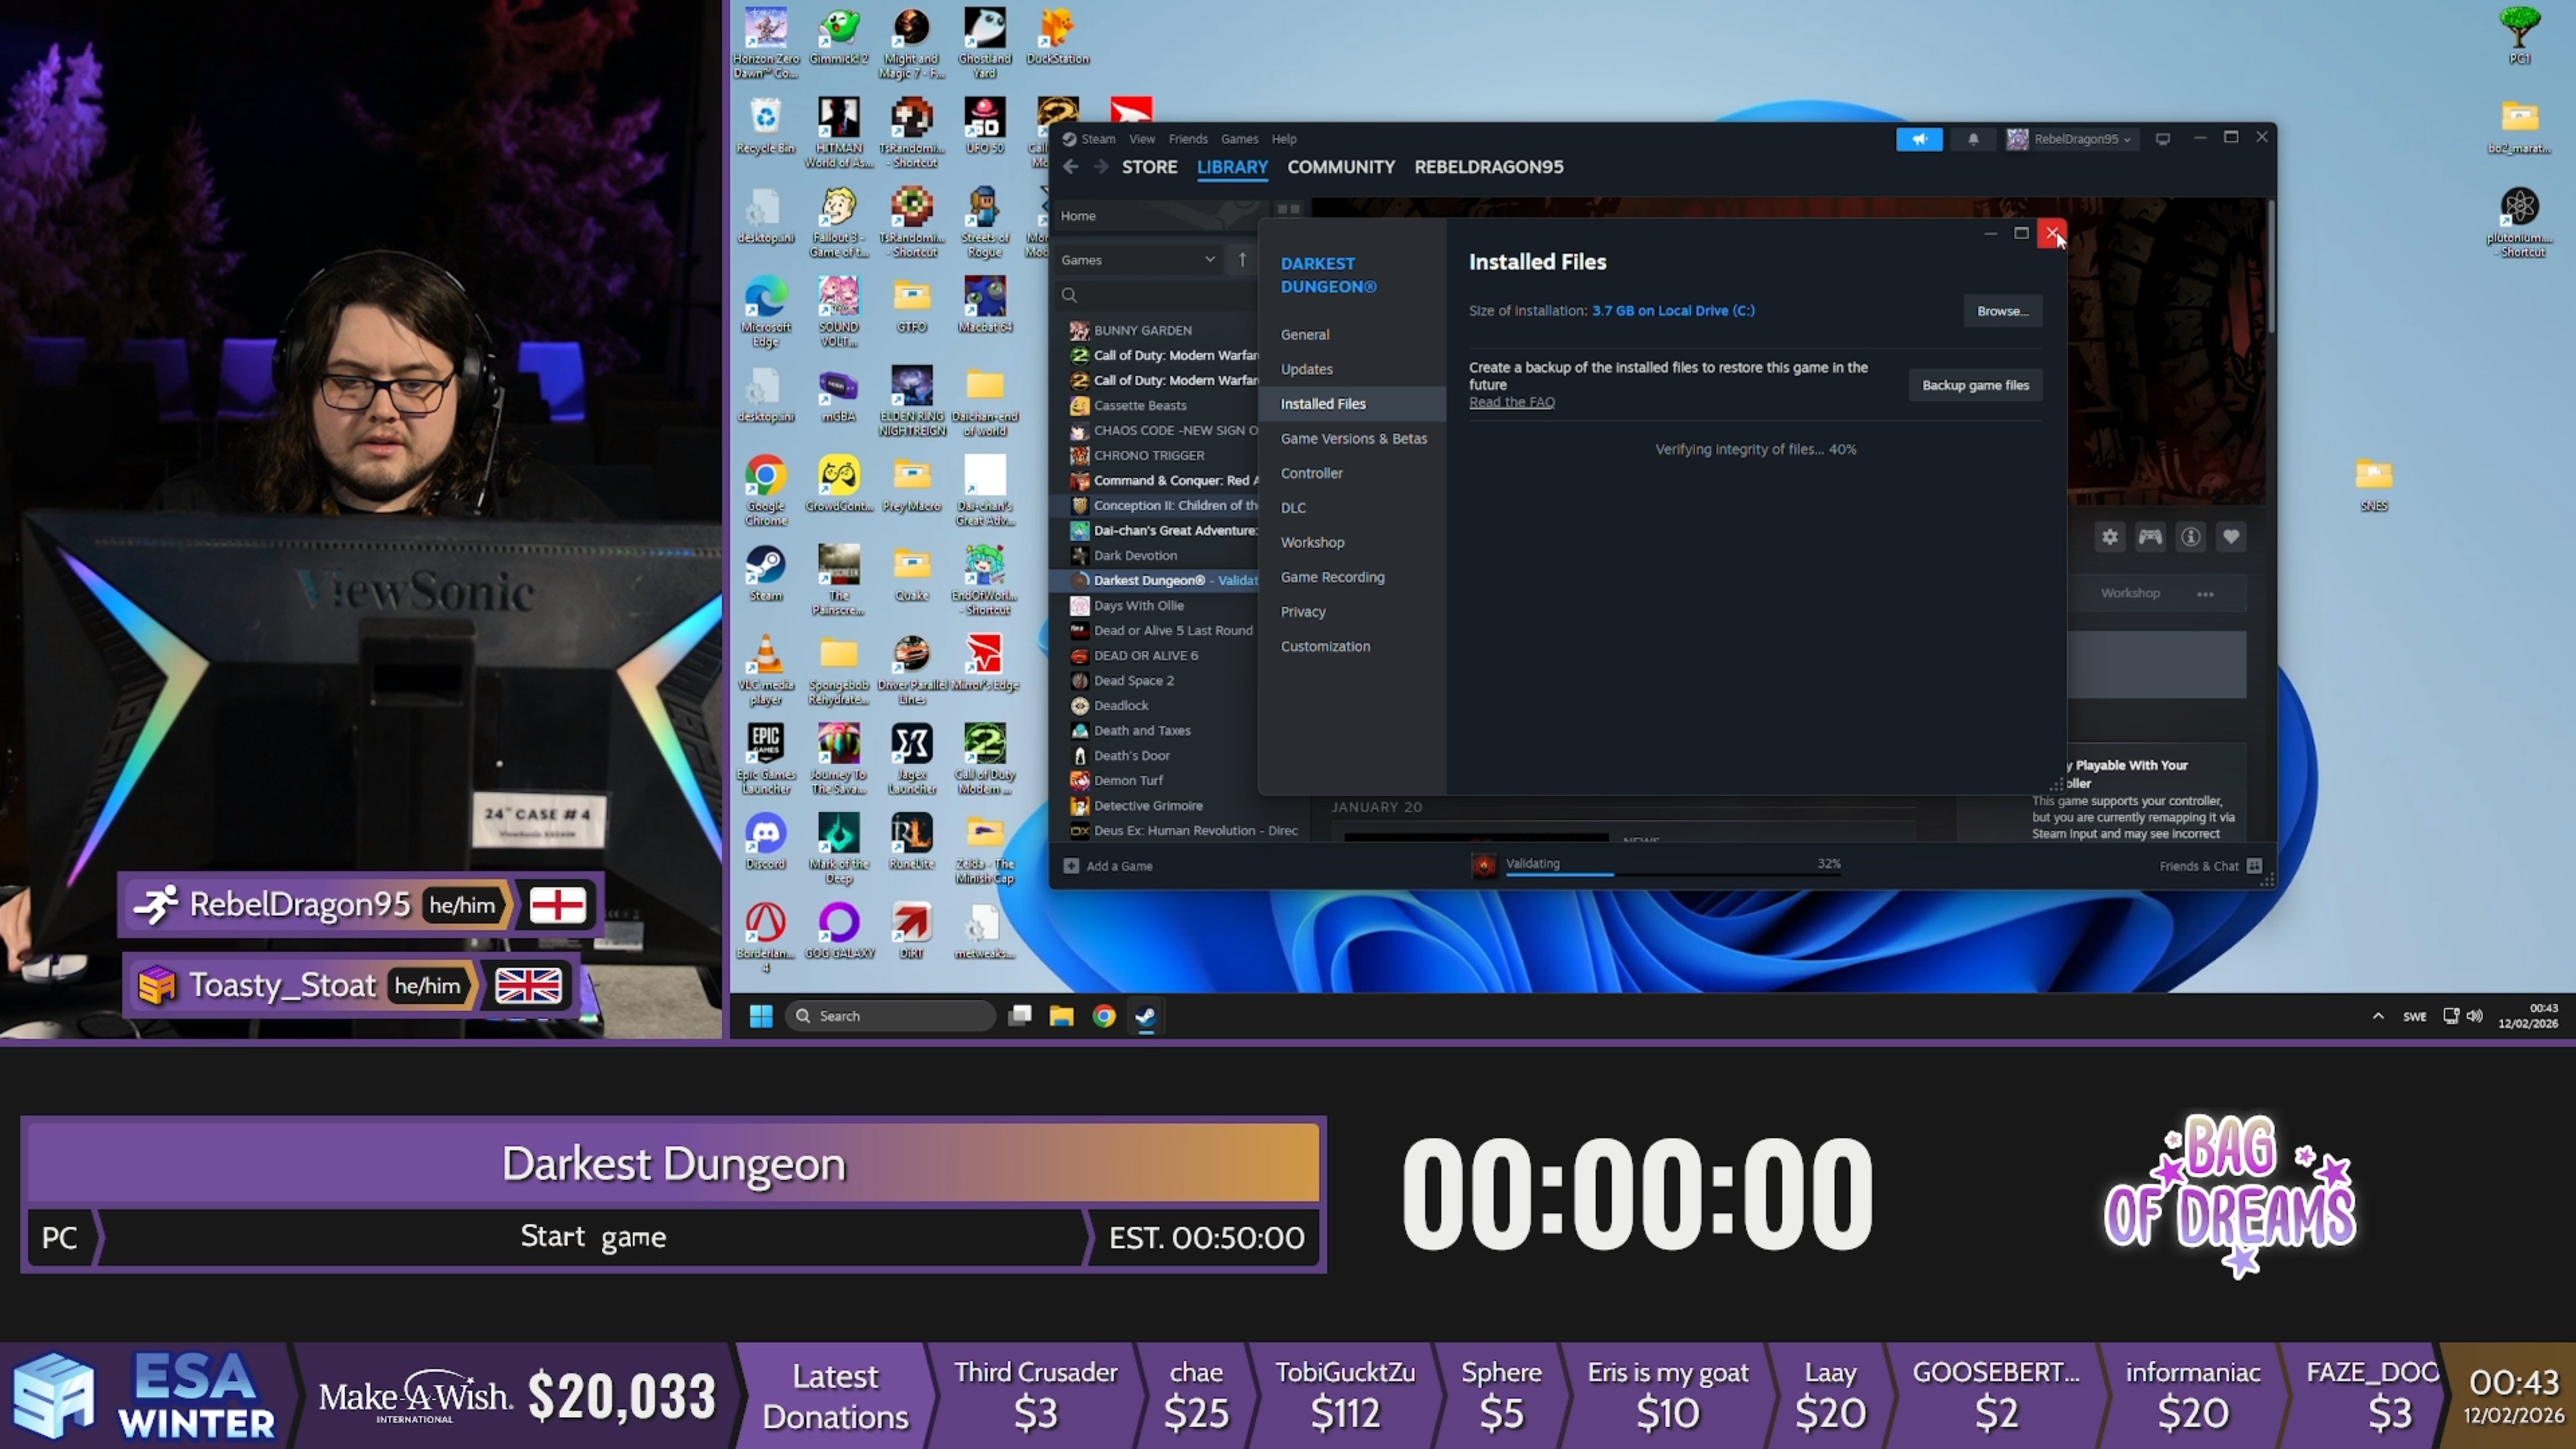Open the notifications bell

tap(1973, 139)
